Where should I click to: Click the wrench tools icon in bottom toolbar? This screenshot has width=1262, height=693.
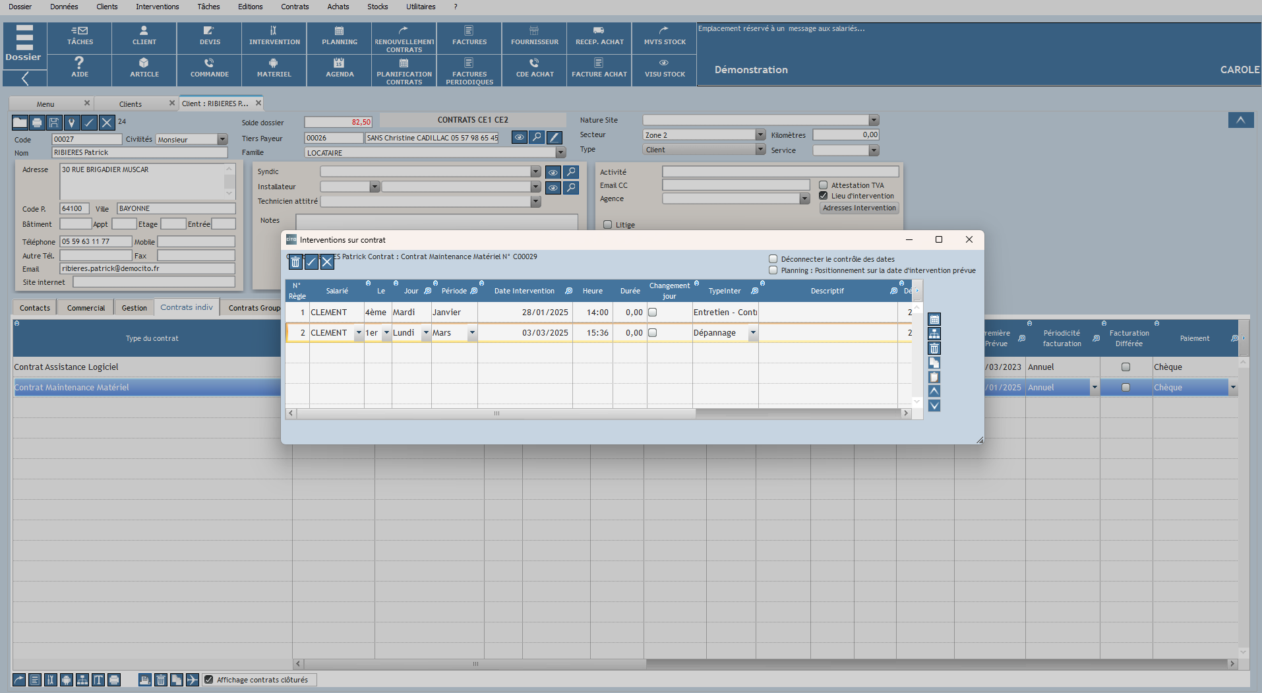tap(51, 680)
